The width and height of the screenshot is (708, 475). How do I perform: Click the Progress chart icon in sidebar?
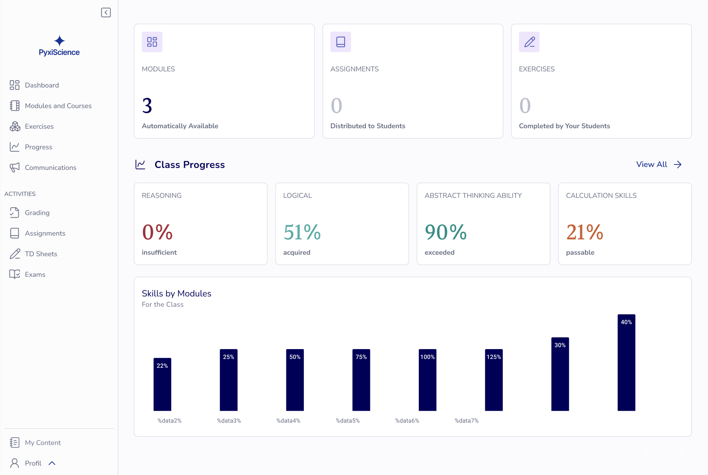[15, 147]
